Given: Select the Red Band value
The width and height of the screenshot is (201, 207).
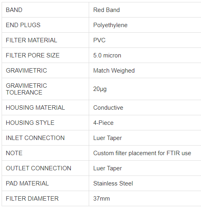Looking at the screenshot, I should (x=106, y=10).
